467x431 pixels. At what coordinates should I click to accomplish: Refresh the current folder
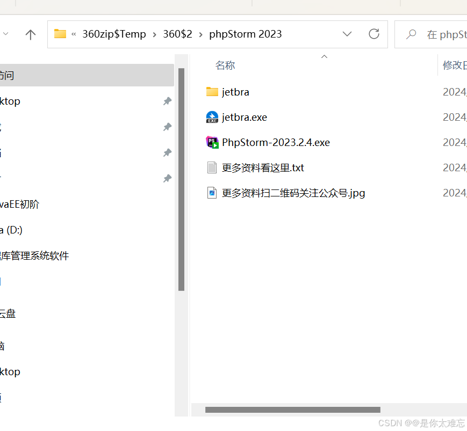(374, 34)
